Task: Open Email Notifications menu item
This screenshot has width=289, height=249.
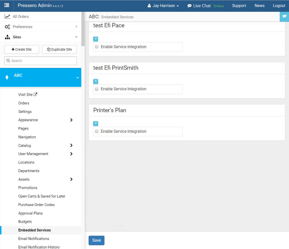Action: pyautogui.click(x=34, y=239)
